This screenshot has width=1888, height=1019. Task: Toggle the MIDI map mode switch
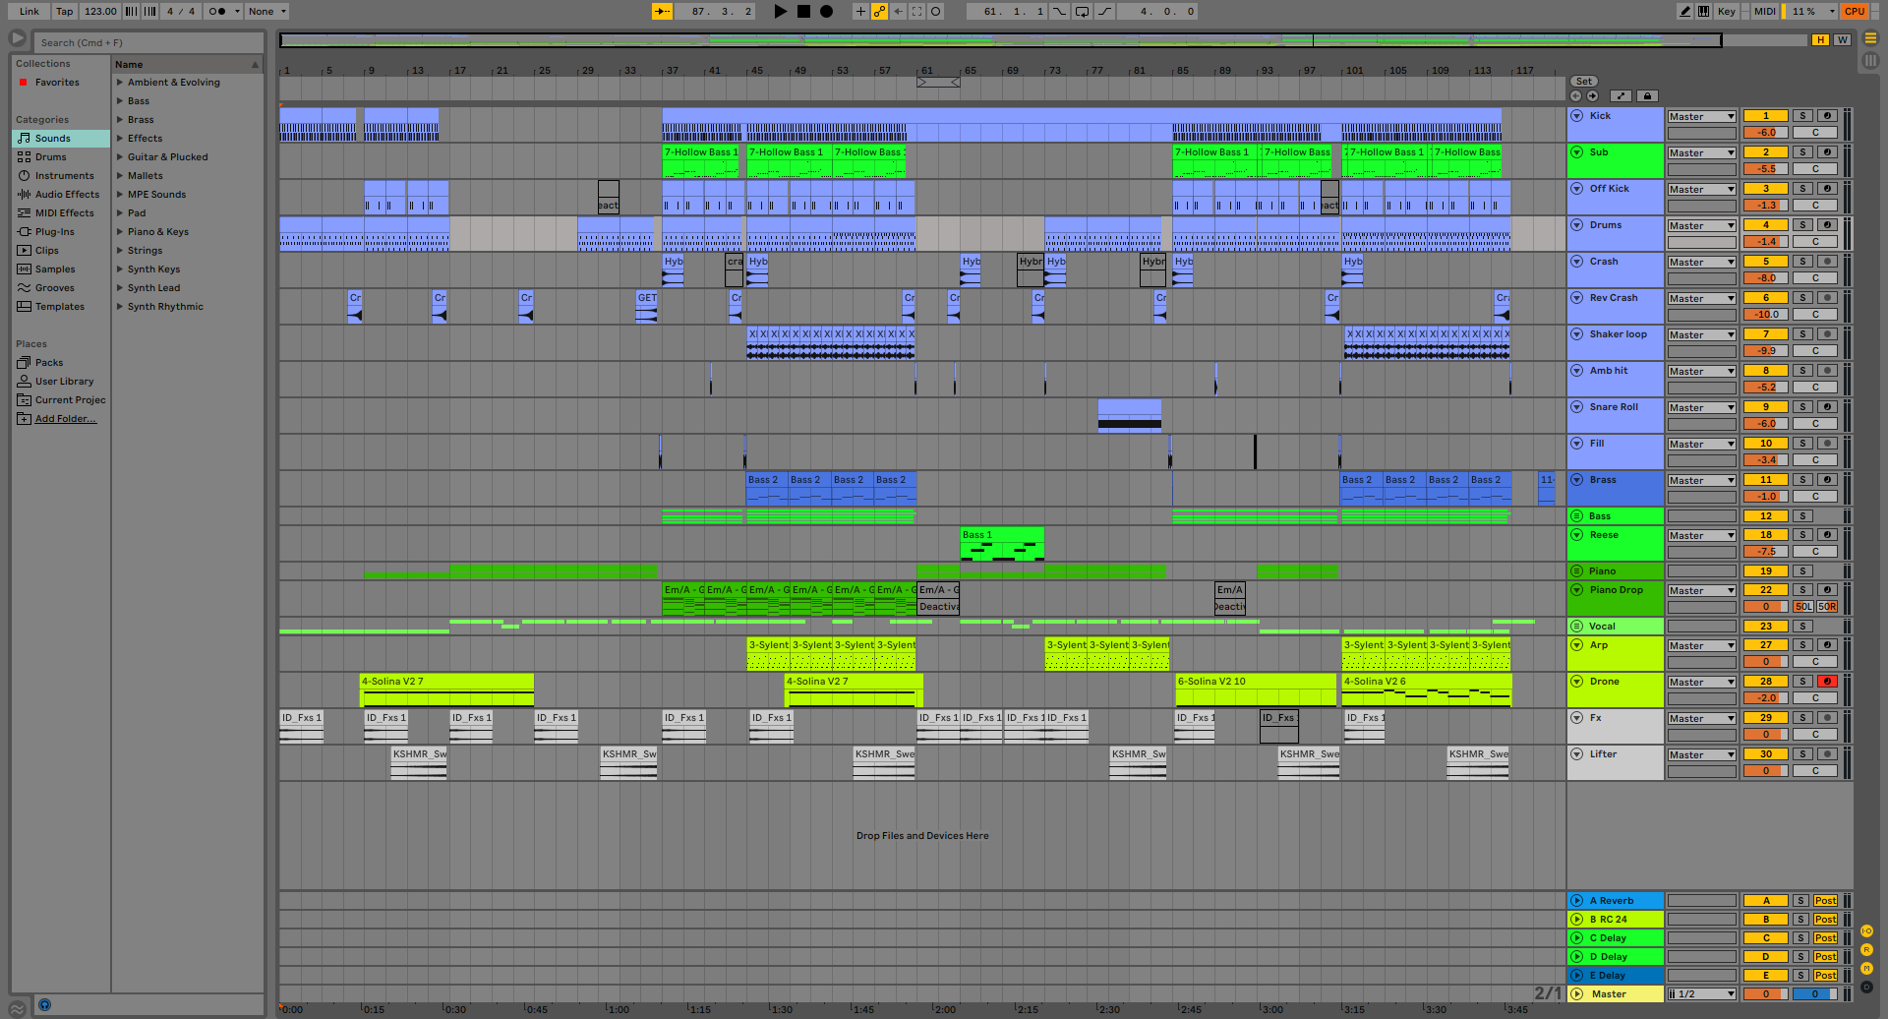point(1764,12)
